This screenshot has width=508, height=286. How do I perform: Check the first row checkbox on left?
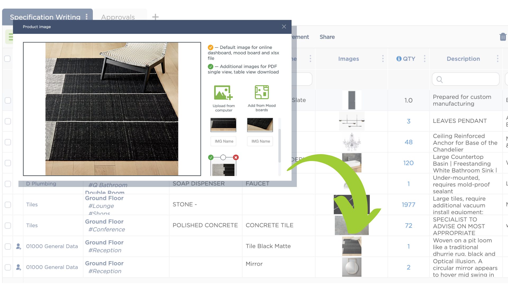pyautogui.click(x=8, y=100)
